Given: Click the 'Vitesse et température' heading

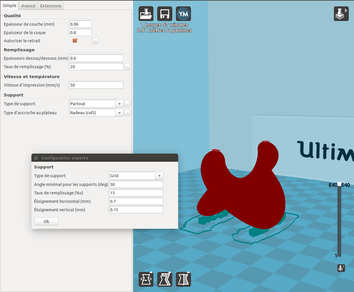Looking at the screenshot, I should point(32,77).
